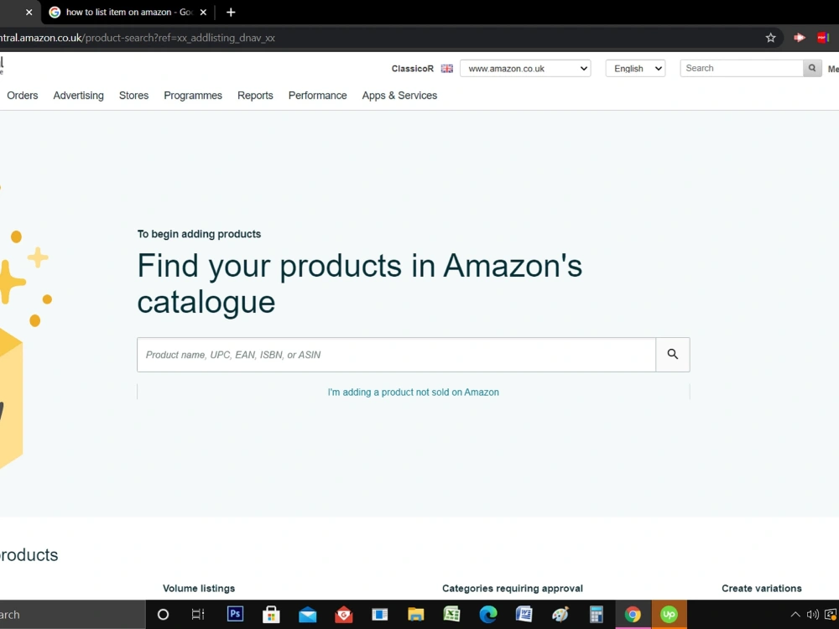Show hidden system tray icons
This screenshot has height=629, width=839.
click(x=795, y=615)
